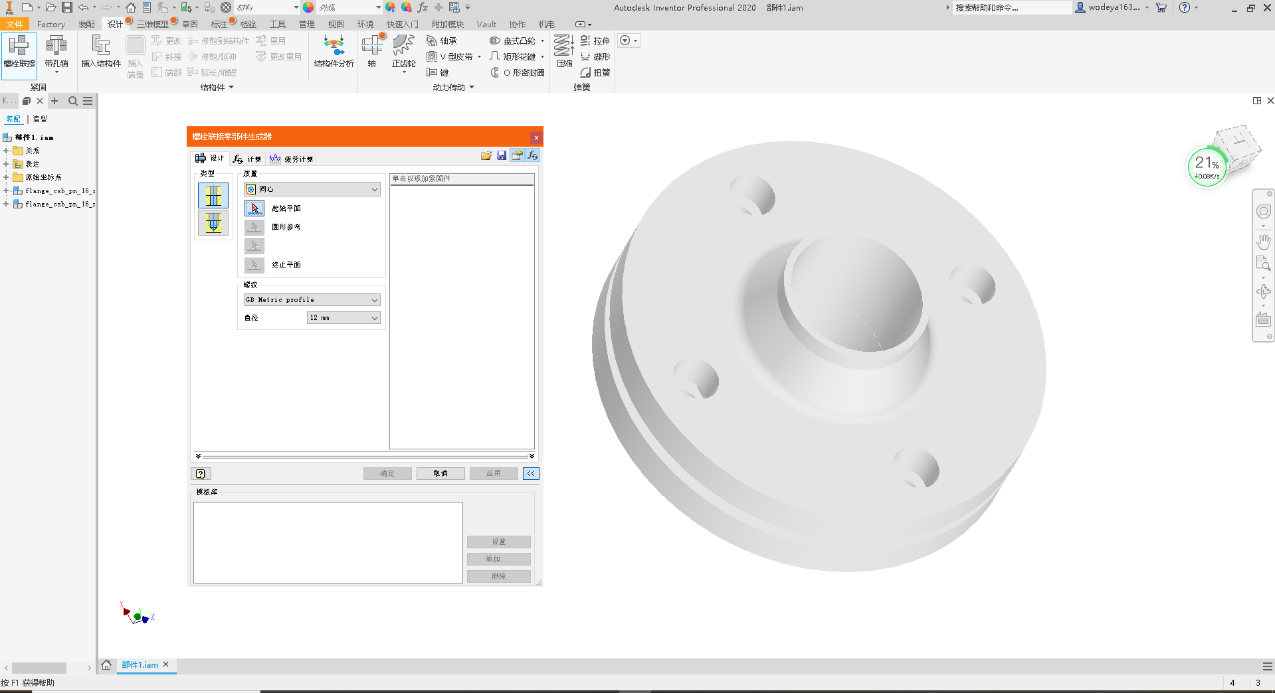Expand the 原始坐标系 folder in browser tree
The image size is (1275, 693).
6,177
